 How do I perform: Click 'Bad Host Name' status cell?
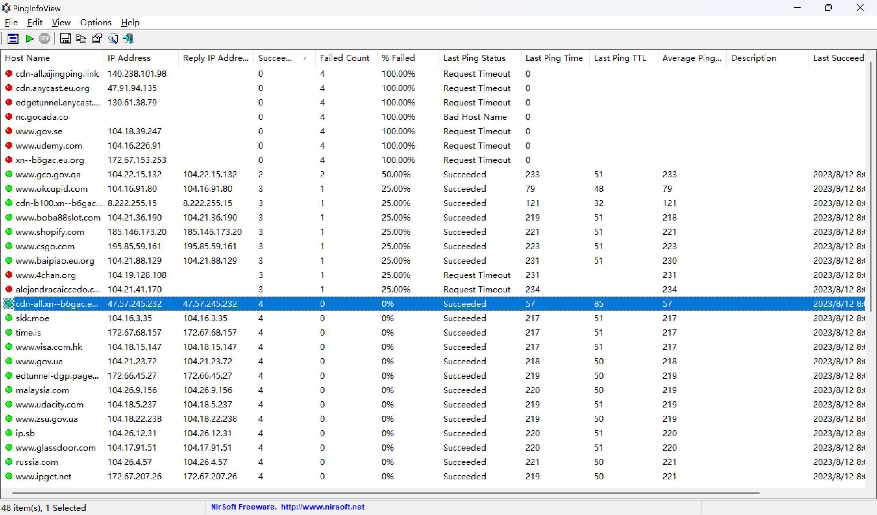click(x=475, y=117)
